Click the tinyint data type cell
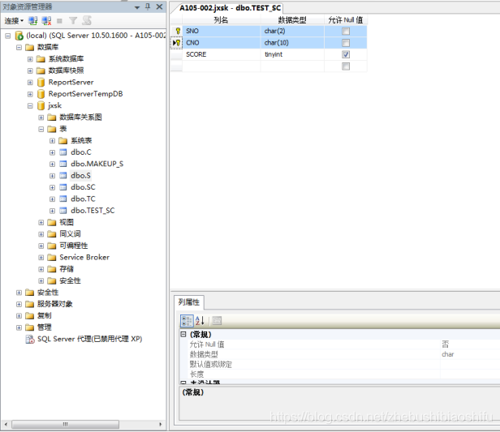The width and height of the screenshot is (500, 432). point(292,54)
